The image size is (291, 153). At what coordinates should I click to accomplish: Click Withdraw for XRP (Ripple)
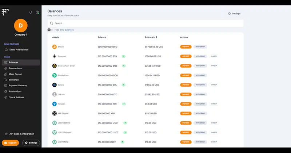(200, 113)
